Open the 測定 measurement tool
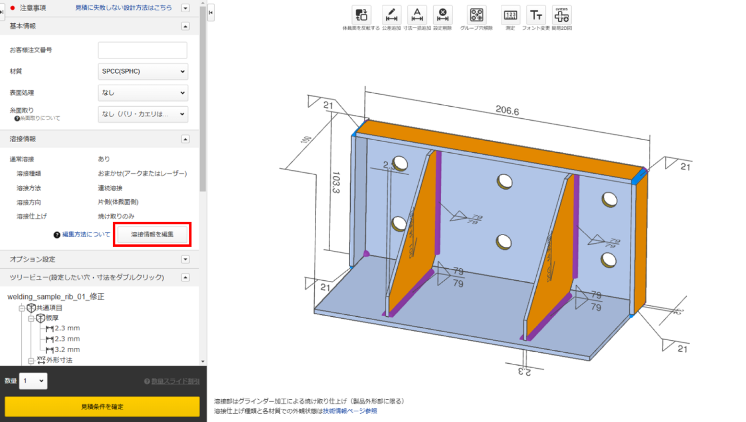This screenshot has height=422, width=746. click(x=509, y=15)
